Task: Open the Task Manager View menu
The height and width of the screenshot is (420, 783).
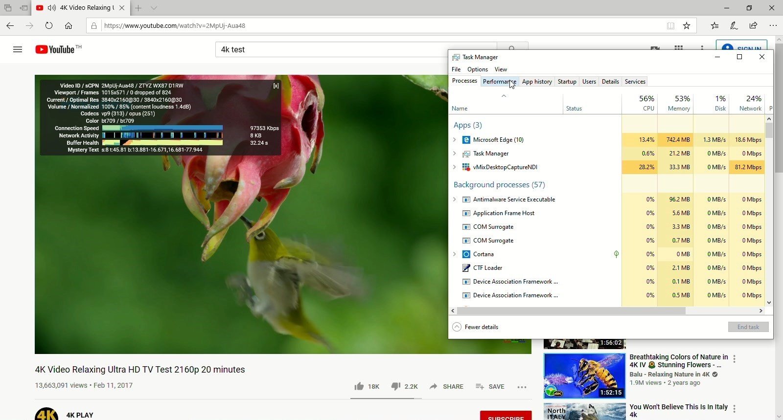Action: [x=501, y=69]
